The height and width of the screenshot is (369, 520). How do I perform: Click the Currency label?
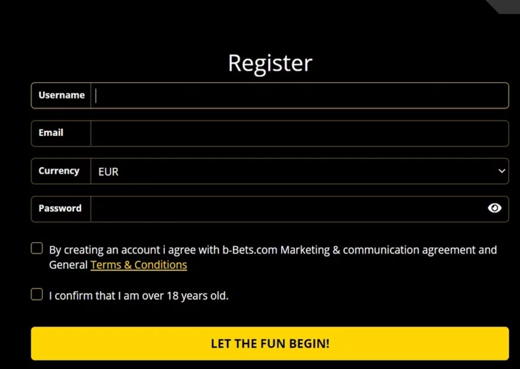click(x=59, y=171)
